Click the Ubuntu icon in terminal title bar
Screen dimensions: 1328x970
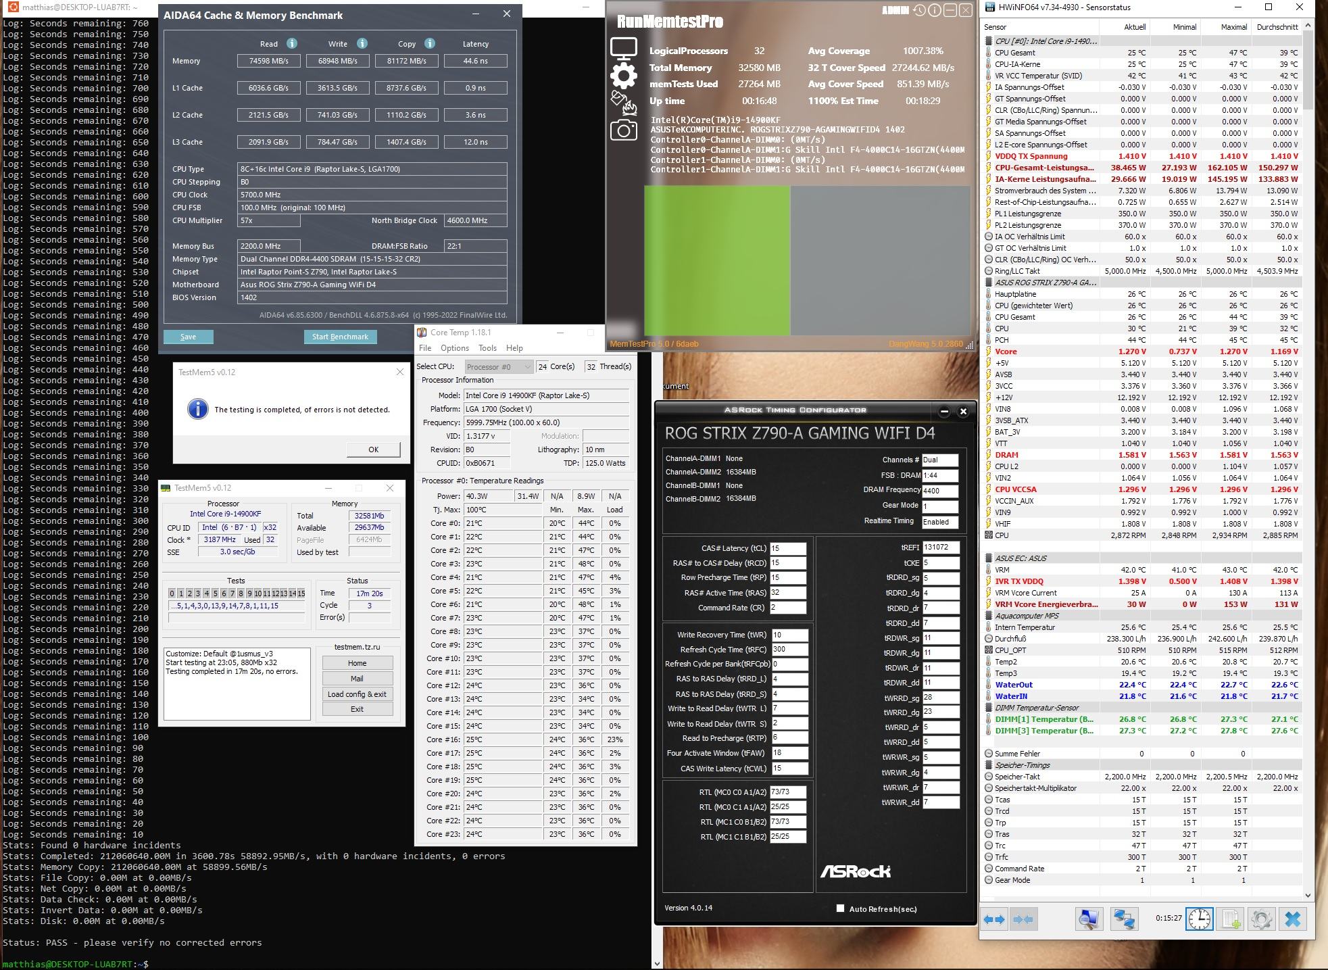(13, 7)
